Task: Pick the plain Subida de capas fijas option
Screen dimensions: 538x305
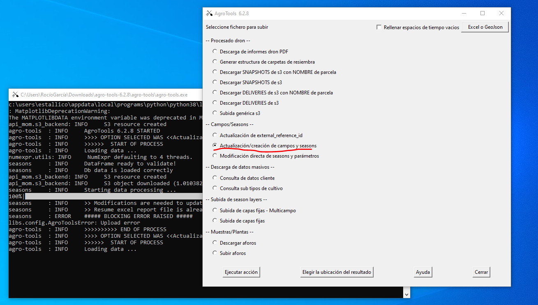Action: pyautogui.click(x=215, y=220)
